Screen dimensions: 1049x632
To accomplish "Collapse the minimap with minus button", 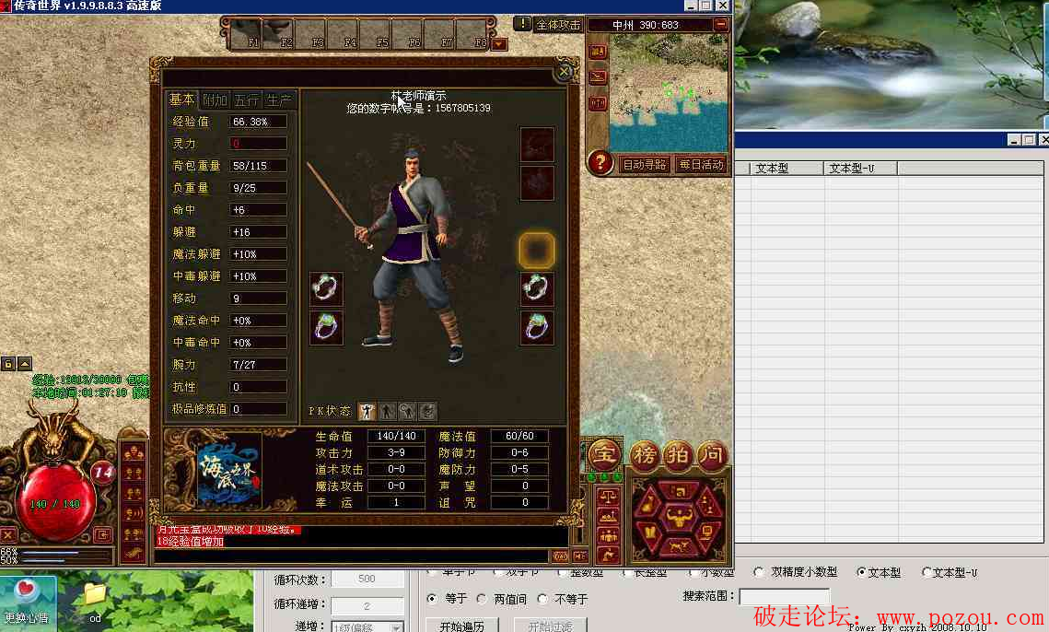I will coord(720,25).
